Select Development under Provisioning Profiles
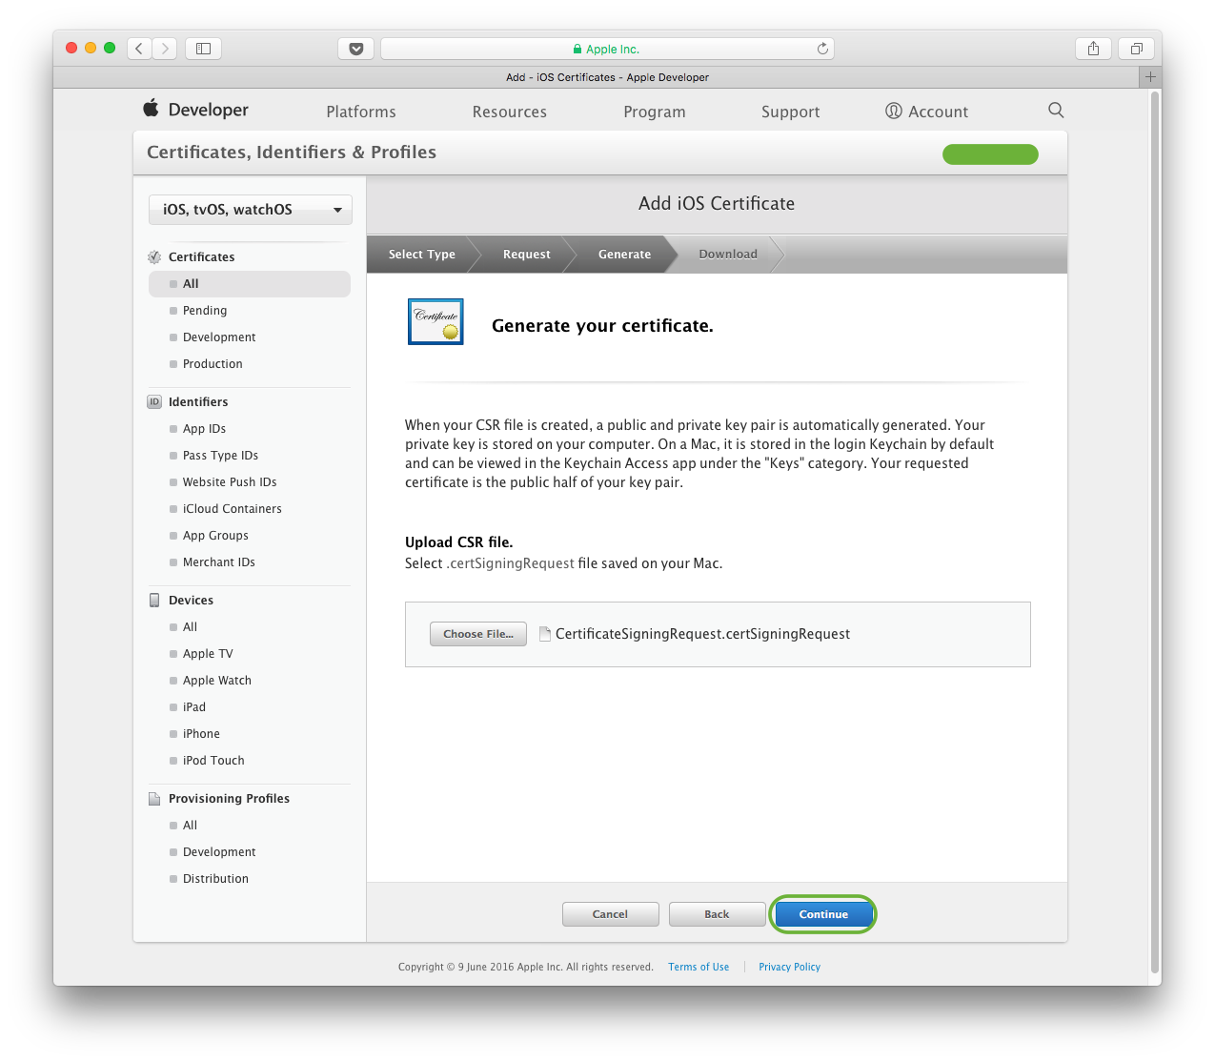This screenshot has height=1062, width=1215. coord(219,852)
